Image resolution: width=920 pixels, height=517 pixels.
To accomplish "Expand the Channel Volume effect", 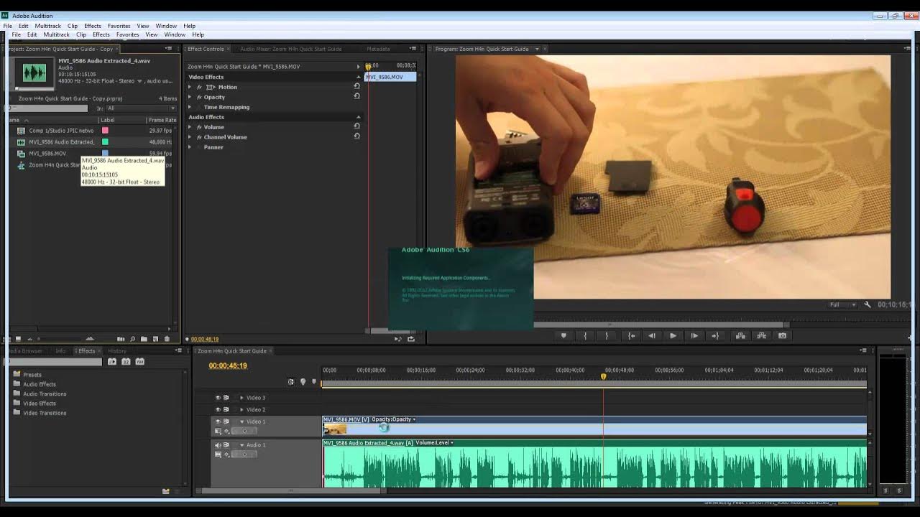I will tap(190, 137).
